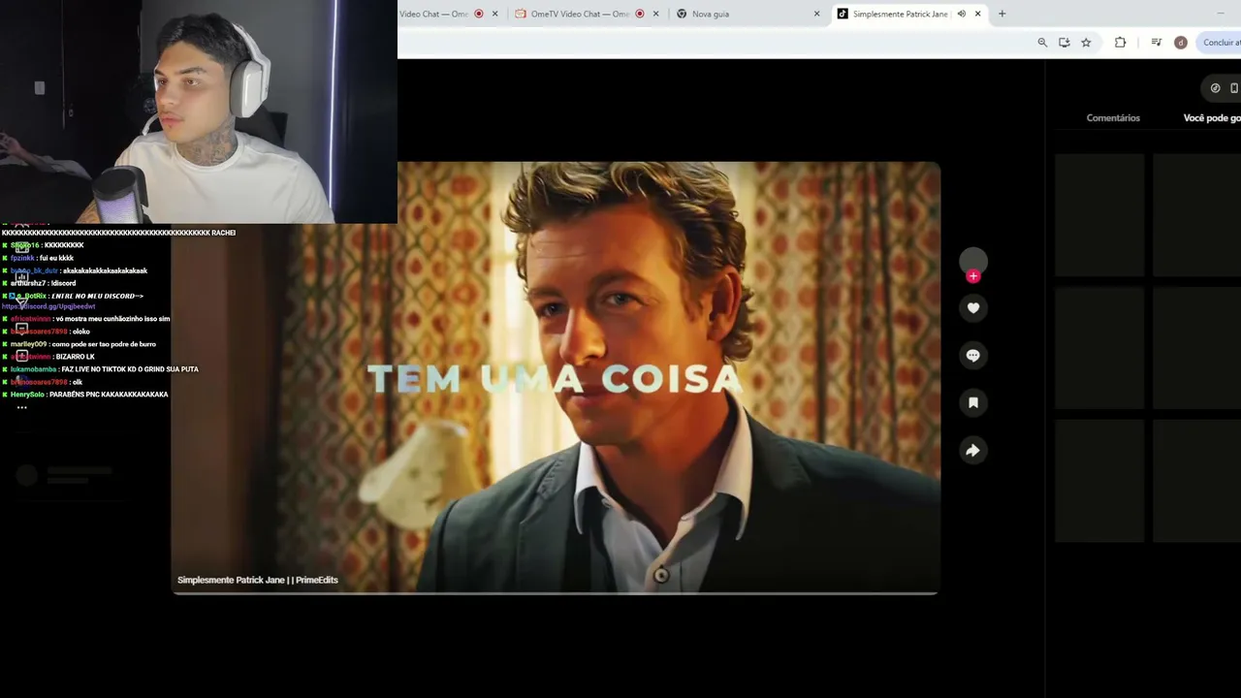
Task: Open the media controls icon in the toolbar
Action: [1157, 43]
